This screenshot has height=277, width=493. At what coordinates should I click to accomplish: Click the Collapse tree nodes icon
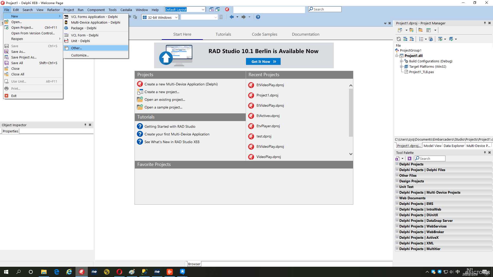(x=412, y=39)
